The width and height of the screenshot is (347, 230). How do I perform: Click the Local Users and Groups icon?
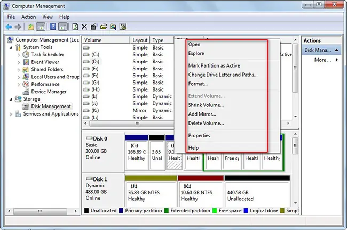(x=26, y=77)
